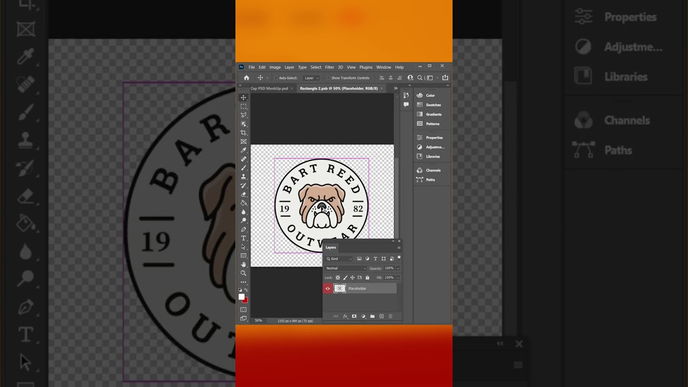Open the Move tool preset picker arrow

coord(268,78)
